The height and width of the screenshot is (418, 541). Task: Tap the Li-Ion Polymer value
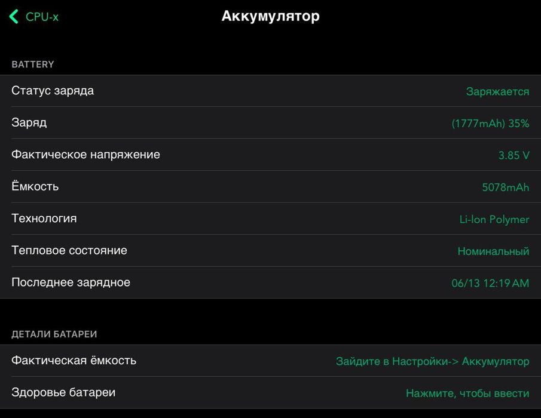(494, 219)
